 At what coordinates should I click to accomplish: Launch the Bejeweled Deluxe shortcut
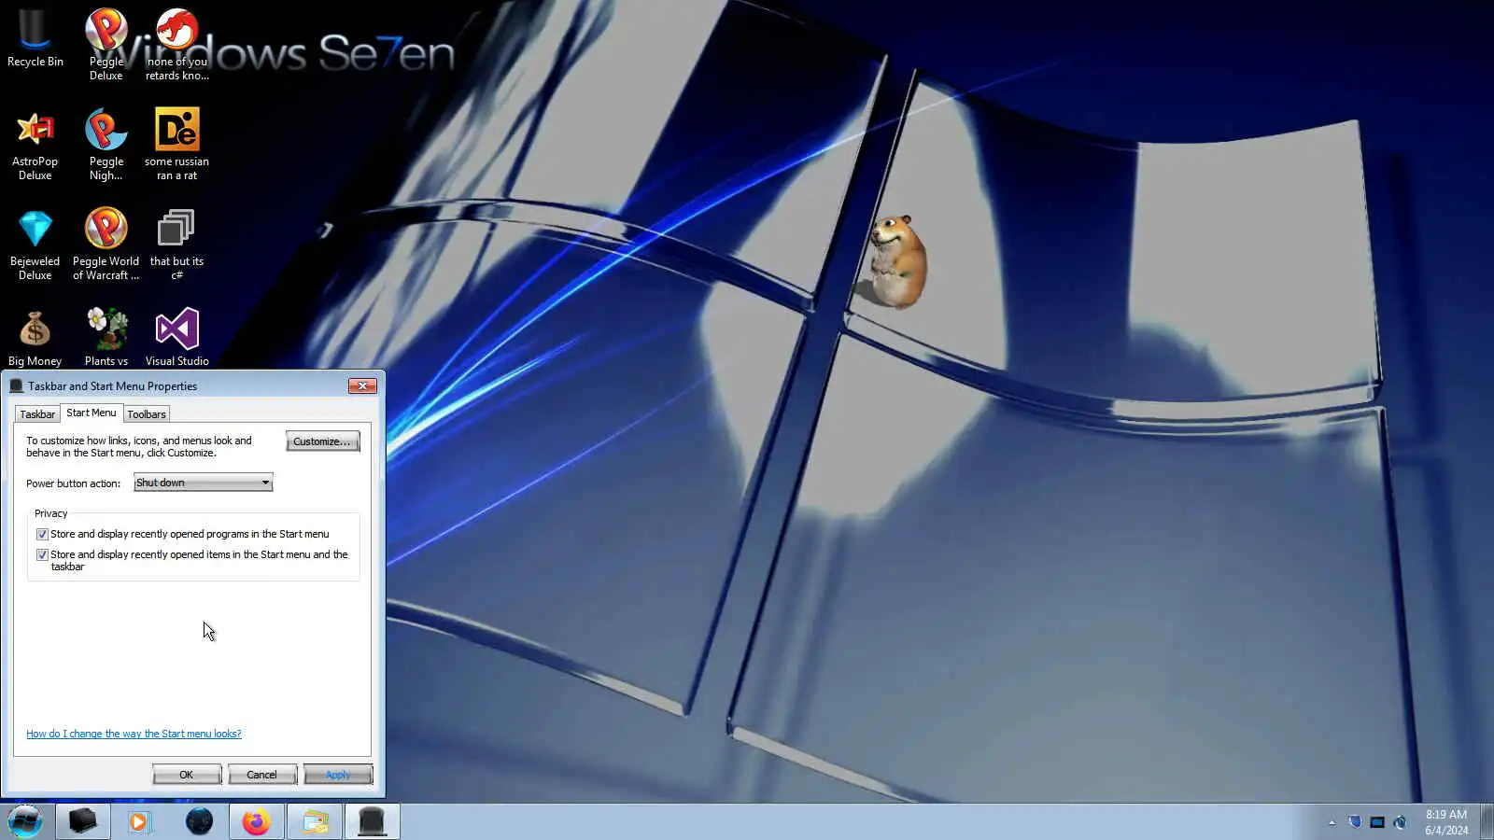coord(35,245)
